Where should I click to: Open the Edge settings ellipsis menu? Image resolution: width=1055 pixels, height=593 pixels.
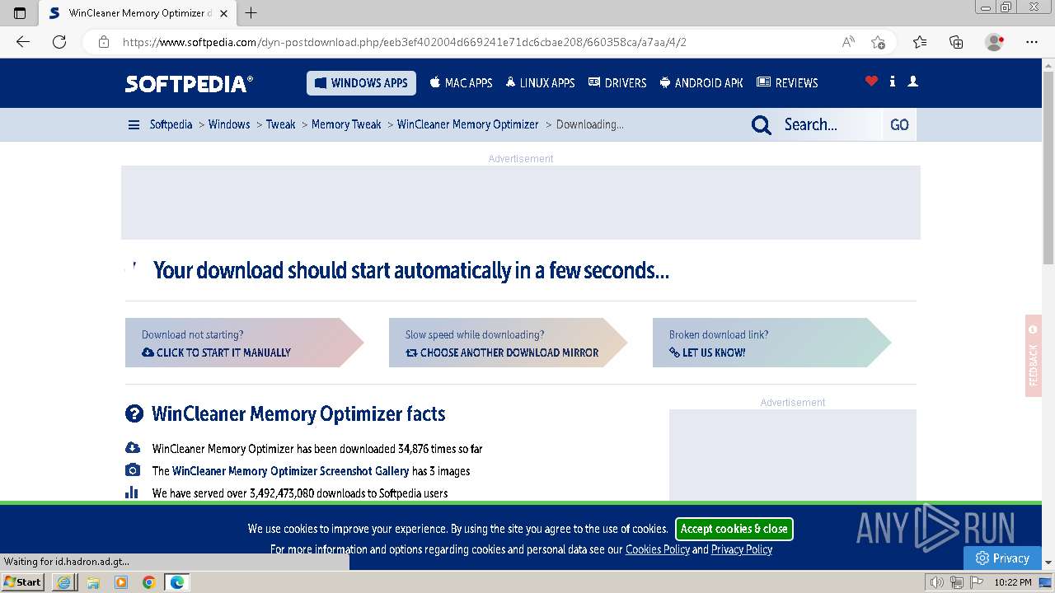[x=1032, y=42]
